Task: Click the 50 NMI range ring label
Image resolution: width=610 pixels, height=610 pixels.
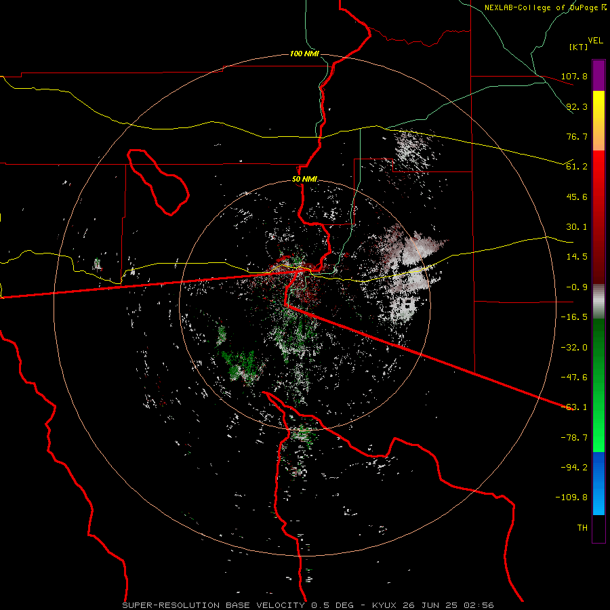Action: 304,180
